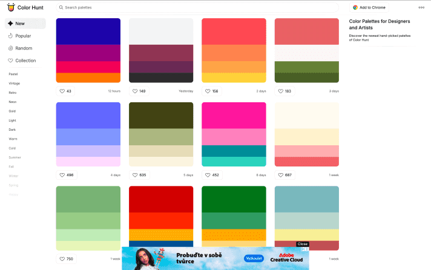This screenshot has height=270, width=431.
Task: Click the spiral icon next to Random
Action: click(10, 48)
